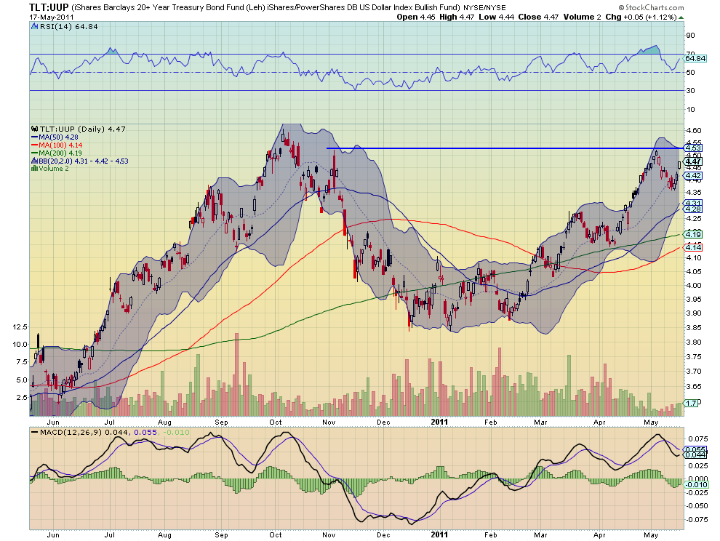The image size is (720, 541).
Task: Click the Volume 2 legend entry
Action: click(x=54, y=169)
